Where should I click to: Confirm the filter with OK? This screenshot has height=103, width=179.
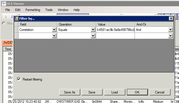click(137, 92)
